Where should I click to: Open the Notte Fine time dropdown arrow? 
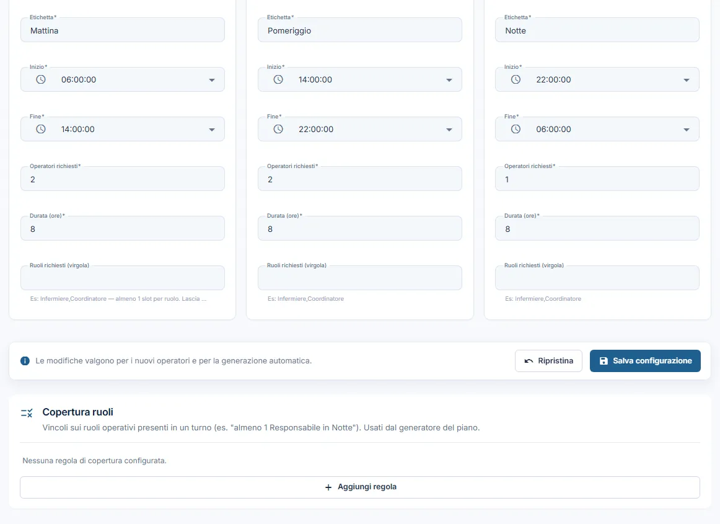click(687, 130)
